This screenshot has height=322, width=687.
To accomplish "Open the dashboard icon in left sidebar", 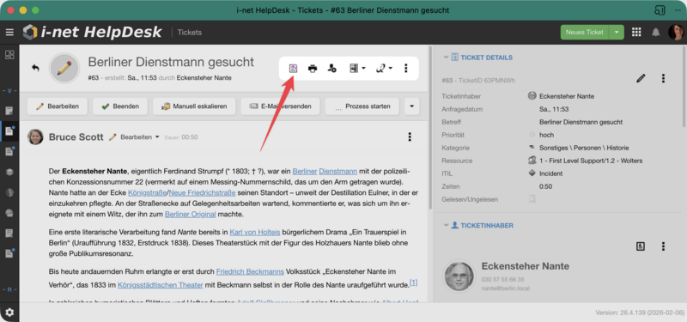I will tap(9, 55).
